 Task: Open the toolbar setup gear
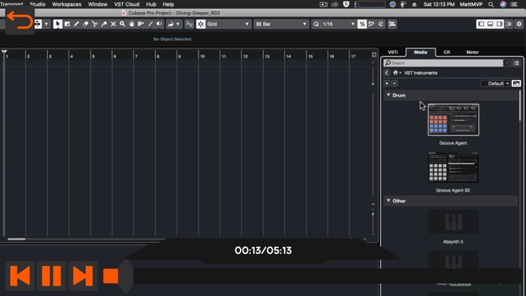(x=519, y=24)
